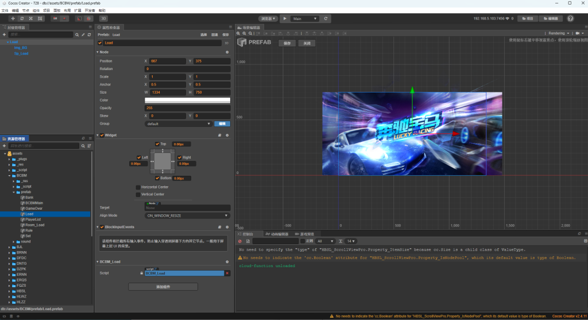Disable the Widget component checkbox
This screenshot has width=588, height=320.
[102, 135]
